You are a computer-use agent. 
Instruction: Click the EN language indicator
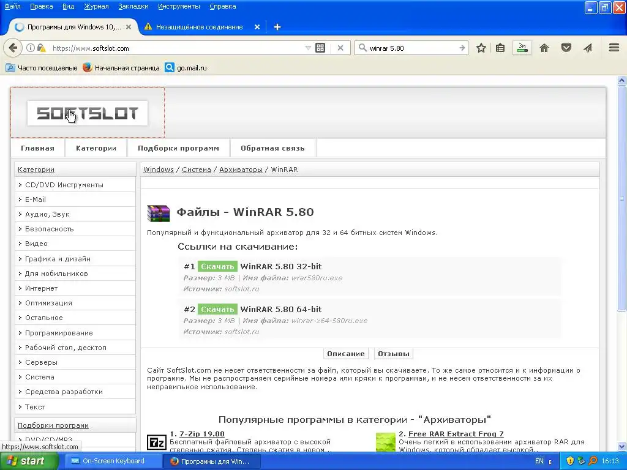[x=539, y=461]
